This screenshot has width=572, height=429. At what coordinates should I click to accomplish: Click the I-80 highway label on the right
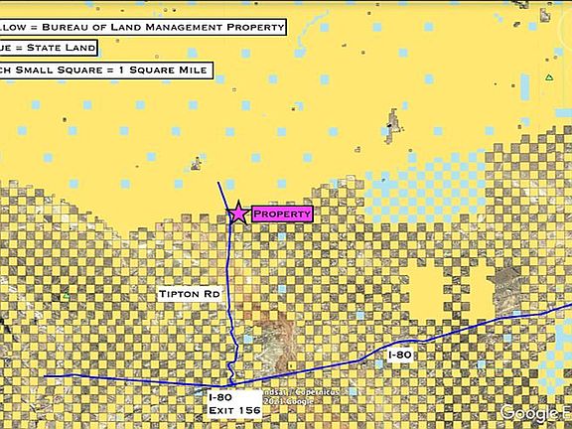[400, 355]
